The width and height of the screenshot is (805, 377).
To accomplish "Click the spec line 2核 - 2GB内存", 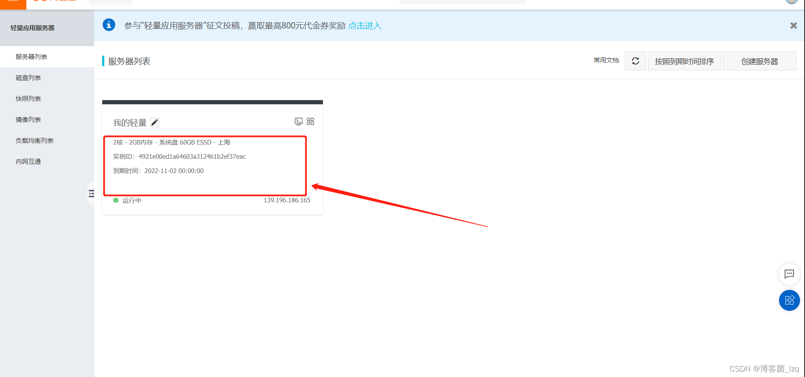I will tap(172, 142).
